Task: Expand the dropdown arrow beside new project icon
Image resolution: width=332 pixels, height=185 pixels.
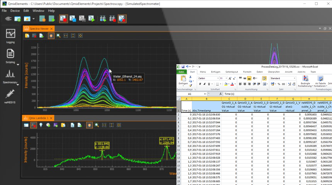Action: pos(34,18)
